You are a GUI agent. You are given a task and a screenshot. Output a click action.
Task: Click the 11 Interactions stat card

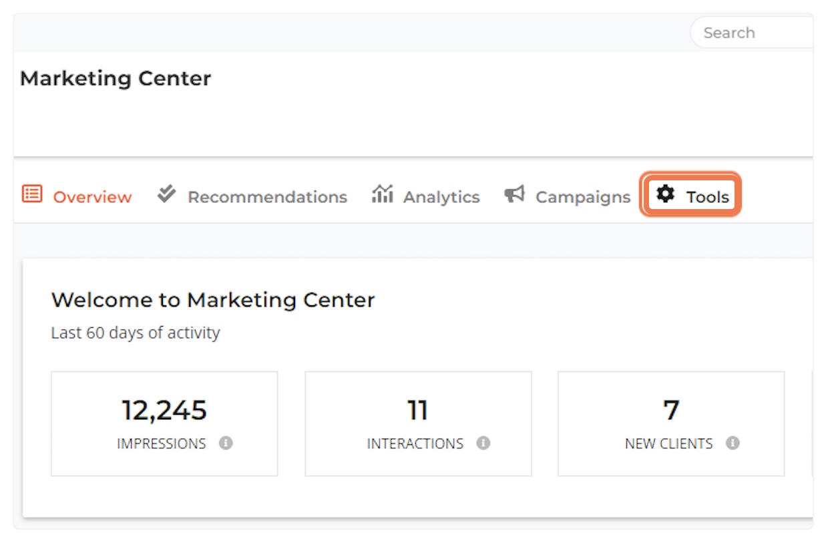[x=417, y=423]
